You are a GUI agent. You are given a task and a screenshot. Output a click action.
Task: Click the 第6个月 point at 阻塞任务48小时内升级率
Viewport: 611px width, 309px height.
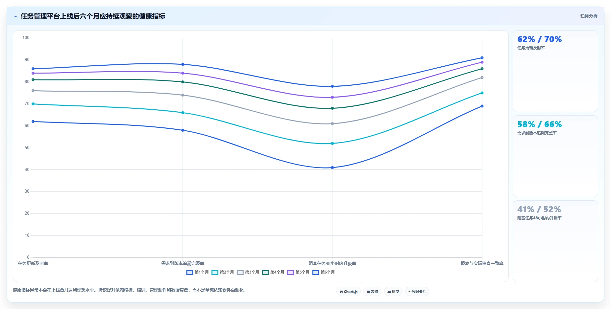pyautogui.click(x=332, y=86)
